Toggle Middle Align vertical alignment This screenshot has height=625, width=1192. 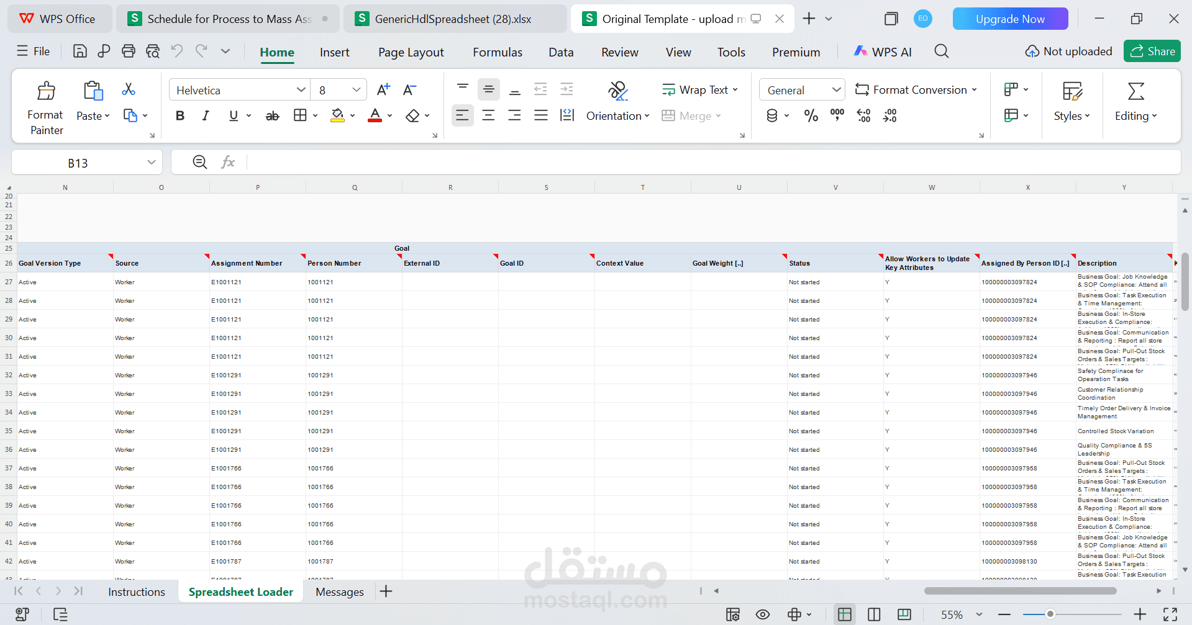coord(488,89)
